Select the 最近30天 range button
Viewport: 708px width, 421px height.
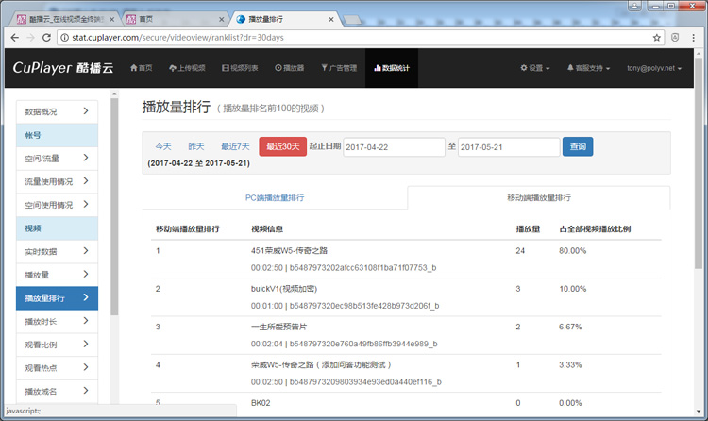click(282, 146)
